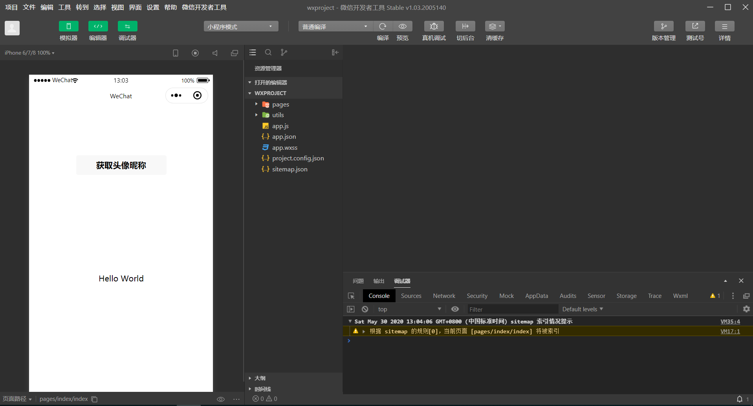
Task: Click the detach simulator window icon
Action: tap(235, 53)
